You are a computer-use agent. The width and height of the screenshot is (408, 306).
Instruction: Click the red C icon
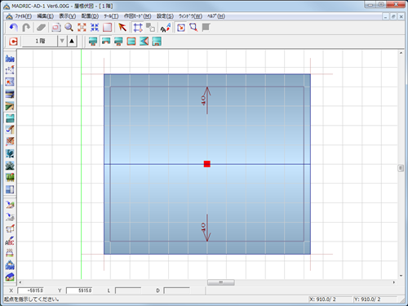click(13, 42)
